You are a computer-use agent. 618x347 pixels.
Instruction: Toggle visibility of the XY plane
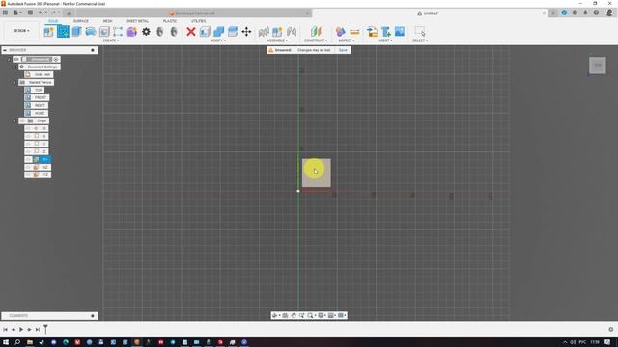click(x=28, y=159)
